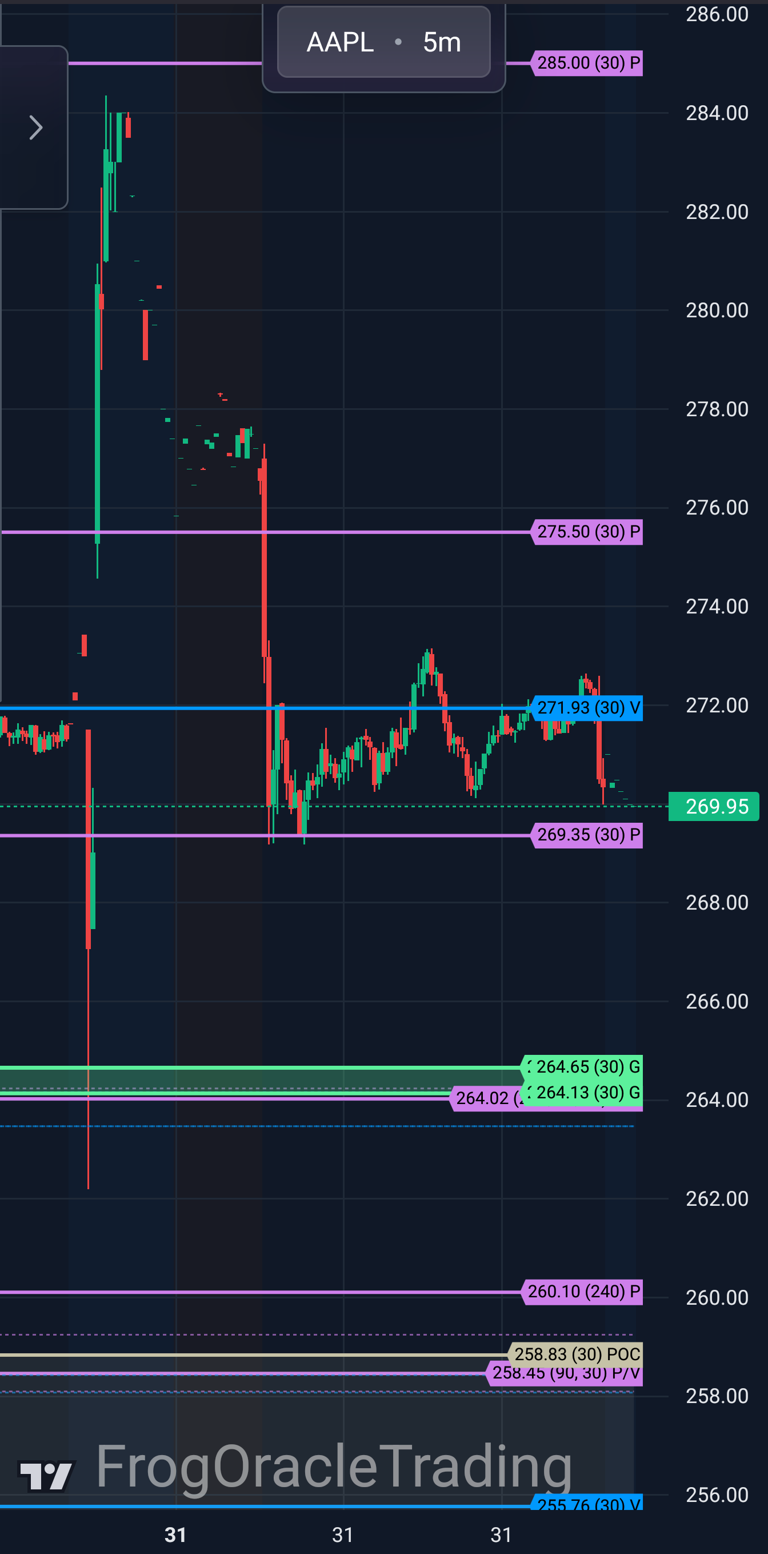Tap the green 269.95 current price tag

click(x=714, y=806)
